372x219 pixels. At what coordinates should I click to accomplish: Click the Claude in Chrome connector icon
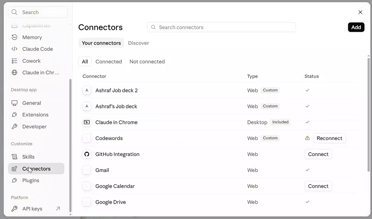87,122
